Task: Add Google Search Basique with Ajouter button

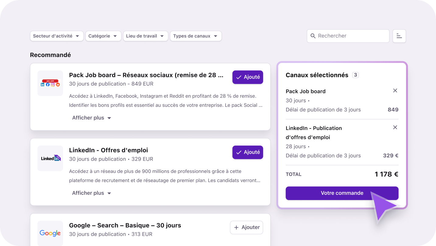Action: pos(246,227)
